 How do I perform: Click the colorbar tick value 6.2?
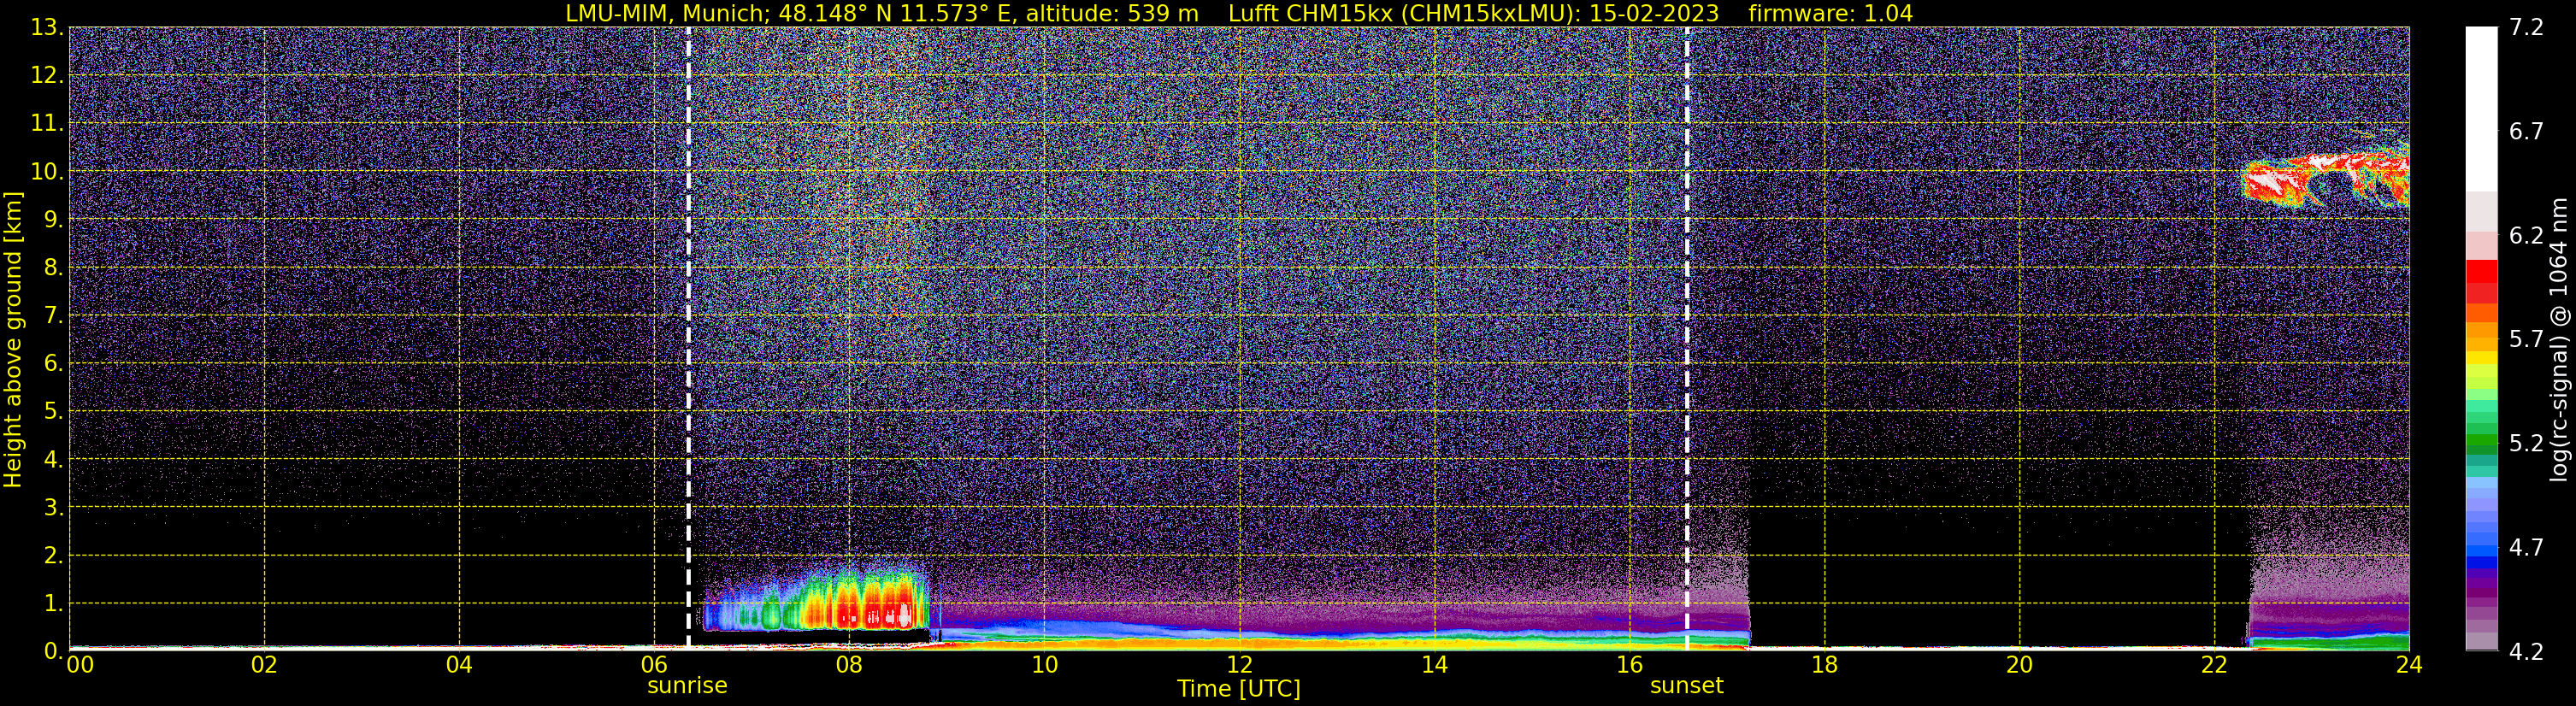[2526, 235]
